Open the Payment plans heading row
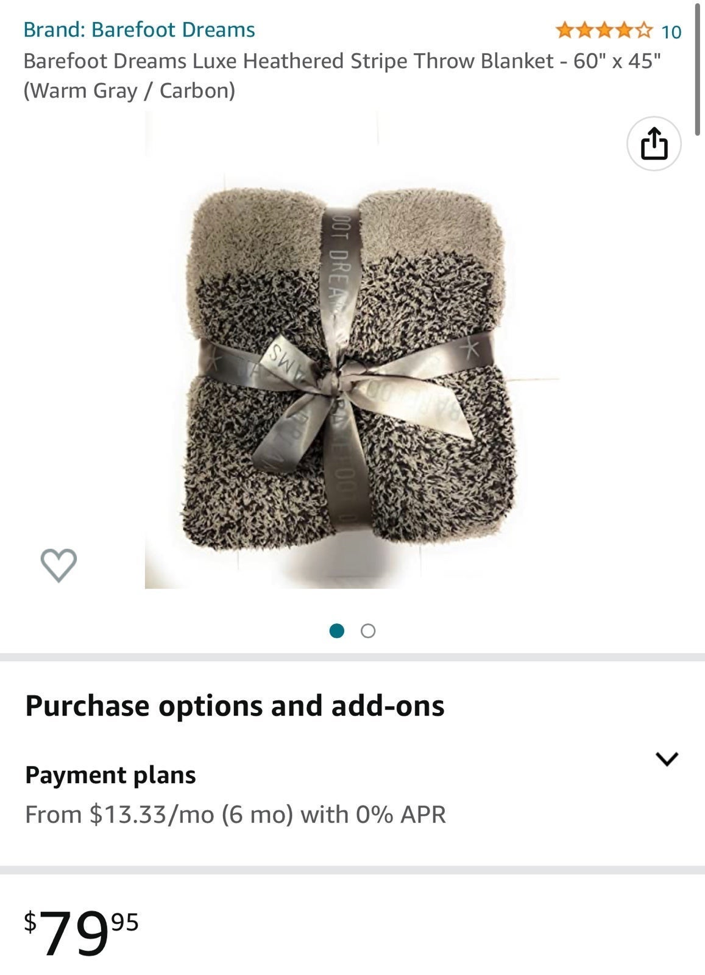Screen dimensions: 705x975 coord(352,775)
